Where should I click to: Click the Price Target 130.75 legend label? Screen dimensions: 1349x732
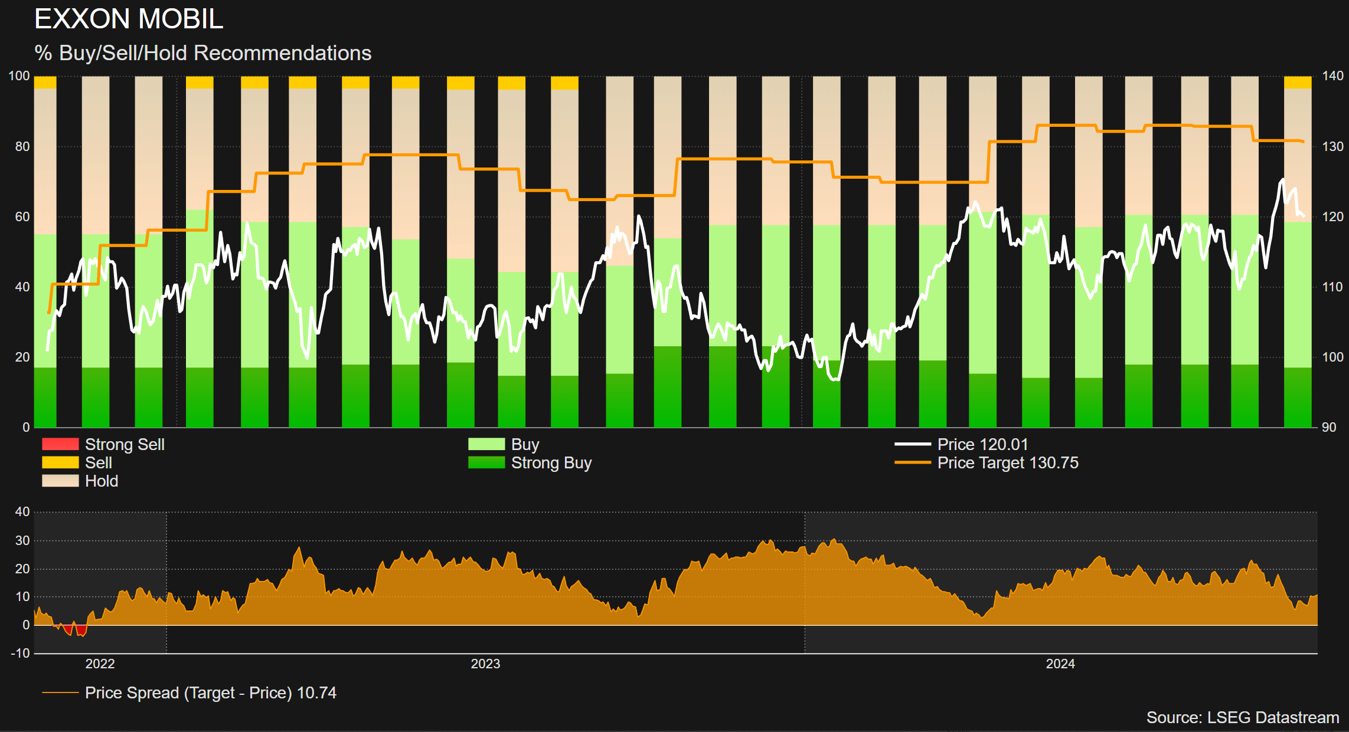click(x=1008, y=462)
